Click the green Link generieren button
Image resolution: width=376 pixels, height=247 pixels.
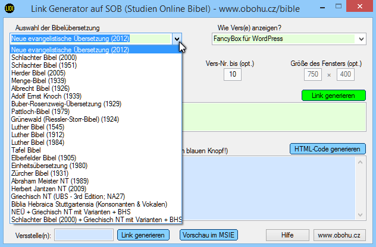334,96
